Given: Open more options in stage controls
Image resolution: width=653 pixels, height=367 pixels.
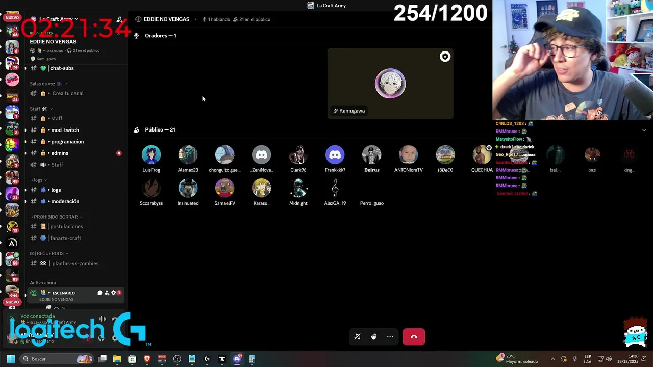Looking at the screenshot, I should coord(390,337).
